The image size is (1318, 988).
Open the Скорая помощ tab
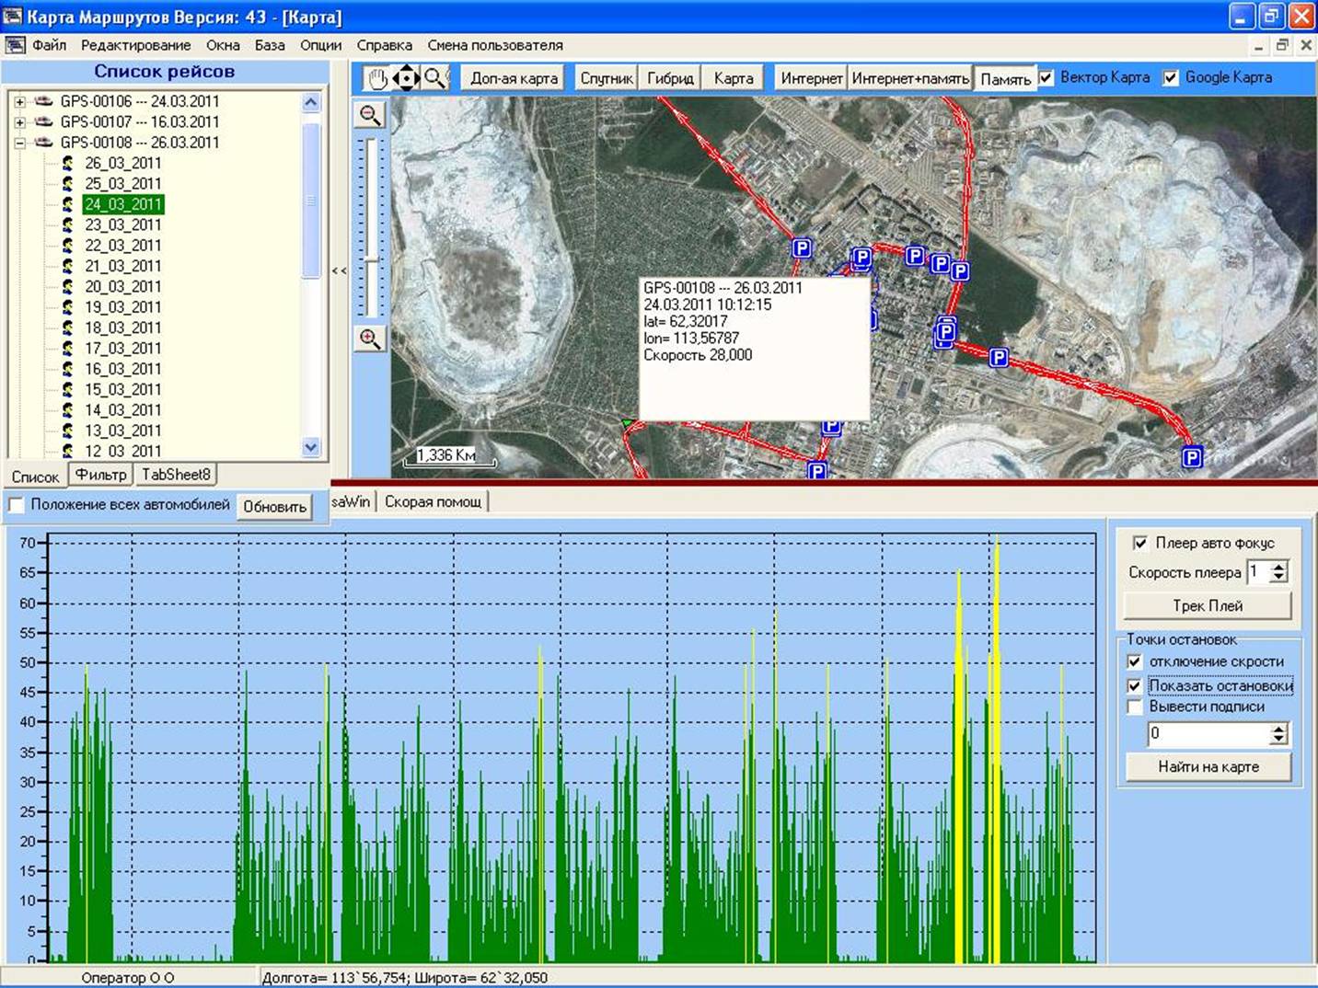tap(433, 502)
